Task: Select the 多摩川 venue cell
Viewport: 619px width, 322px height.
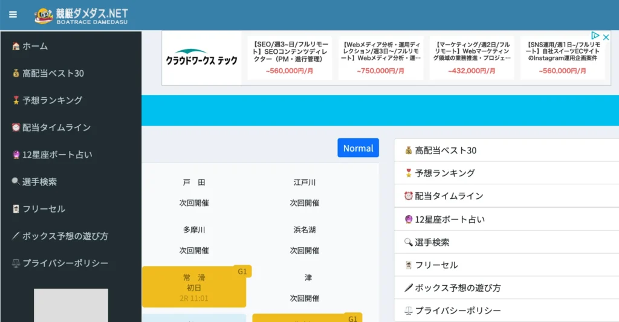Action: [194, 240]
